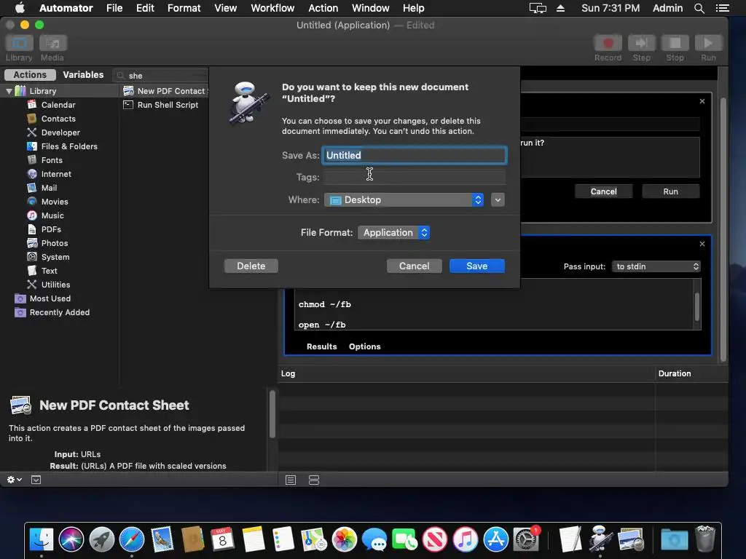This screenshot has width=746, height=559.
Task: Open Safari from the Dock
Action: (132, 539)
